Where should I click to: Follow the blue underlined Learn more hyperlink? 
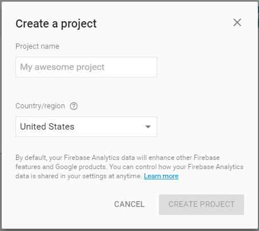[x=161, y=176]
